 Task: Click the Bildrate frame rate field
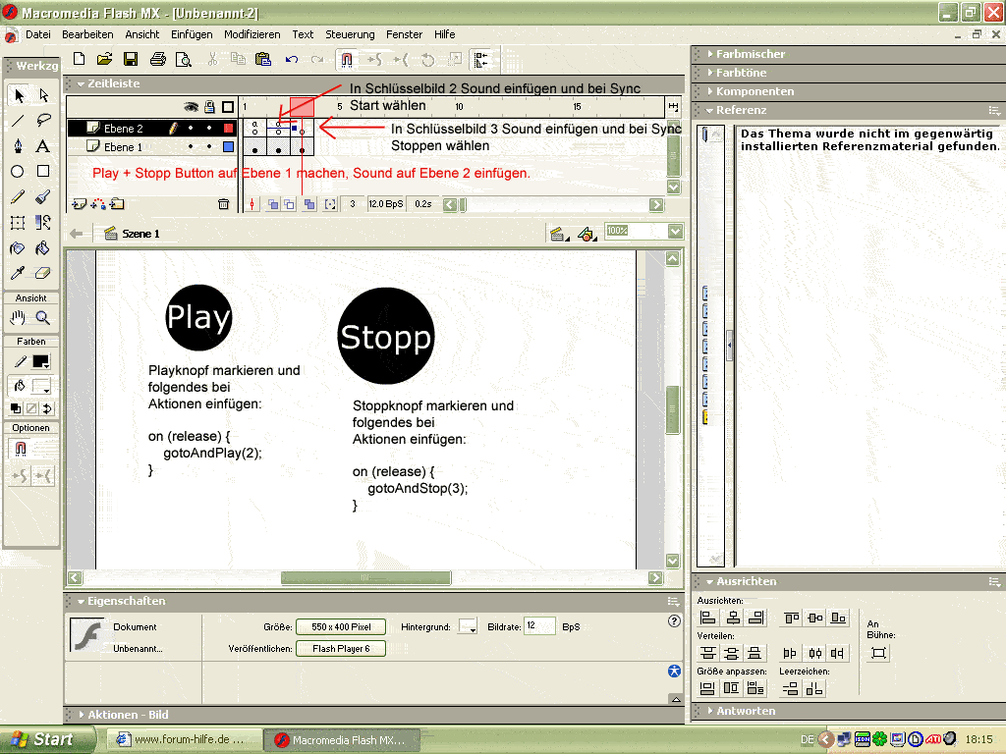tap(539, 626)
